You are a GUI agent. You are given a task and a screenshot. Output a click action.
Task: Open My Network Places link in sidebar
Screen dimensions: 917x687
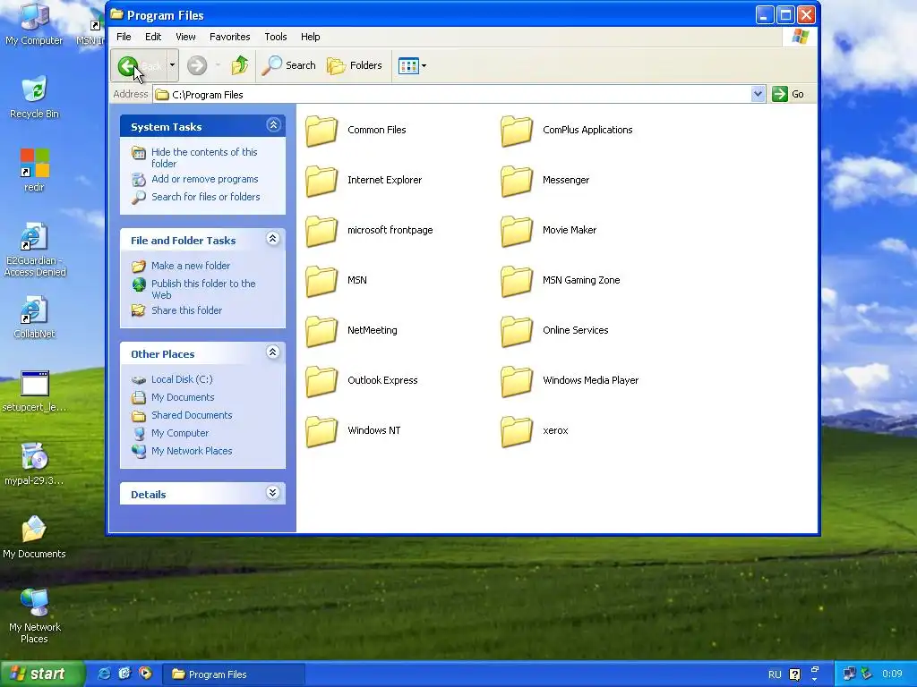[x=192, y=451]
